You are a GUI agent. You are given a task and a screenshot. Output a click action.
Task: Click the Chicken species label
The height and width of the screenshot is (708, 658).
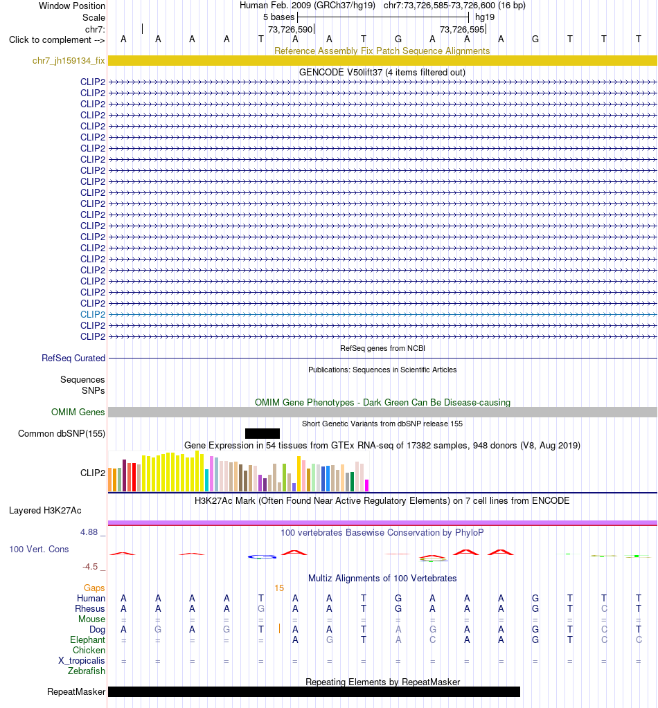89,650
